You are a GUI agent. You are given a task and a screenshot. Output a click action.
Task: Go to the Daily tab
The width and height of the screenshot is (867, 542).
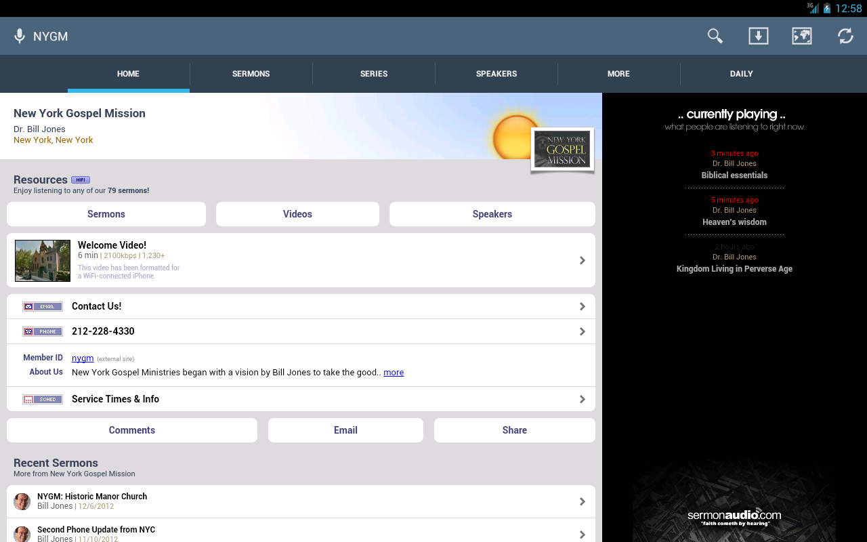pos(742,74)
